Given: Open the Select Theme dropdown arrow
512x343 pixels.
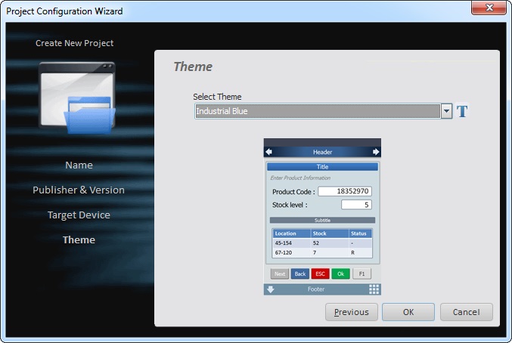Looking at the screenshot, I should [446, 112].
